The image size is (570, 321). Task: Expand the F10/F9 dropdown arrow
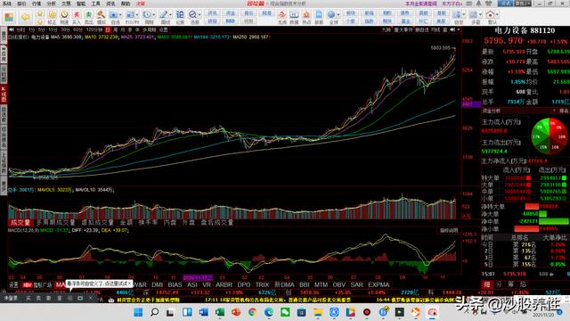coord(137,15)
